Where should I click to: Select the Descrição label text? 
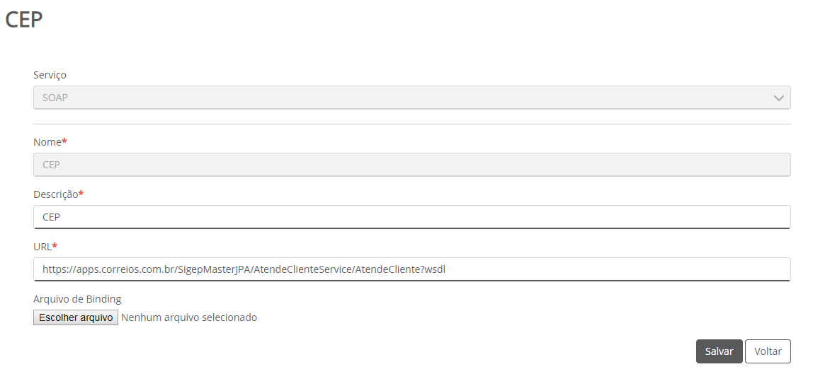(55, 194)
